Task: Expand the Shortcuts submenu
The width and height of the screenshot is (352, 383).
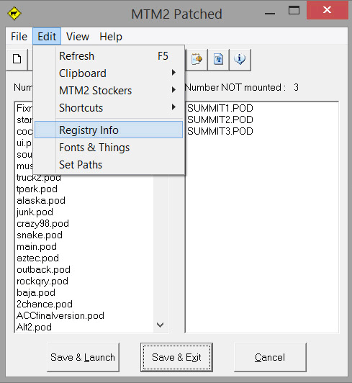Action: tap(109, 108)
